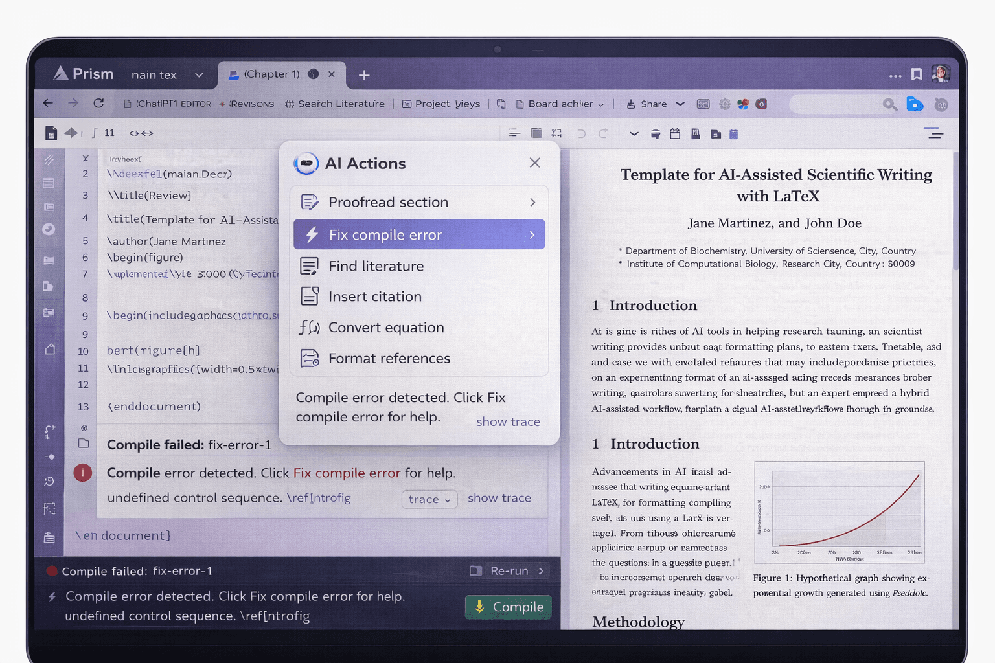Expand the main tex document dropdown

point(199,74)
